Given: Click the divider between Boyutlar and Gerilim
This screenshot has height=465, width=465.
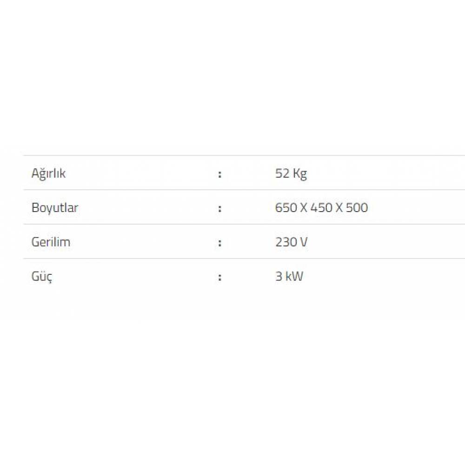Looking at the screenshot, I should (x=232, y=224).
